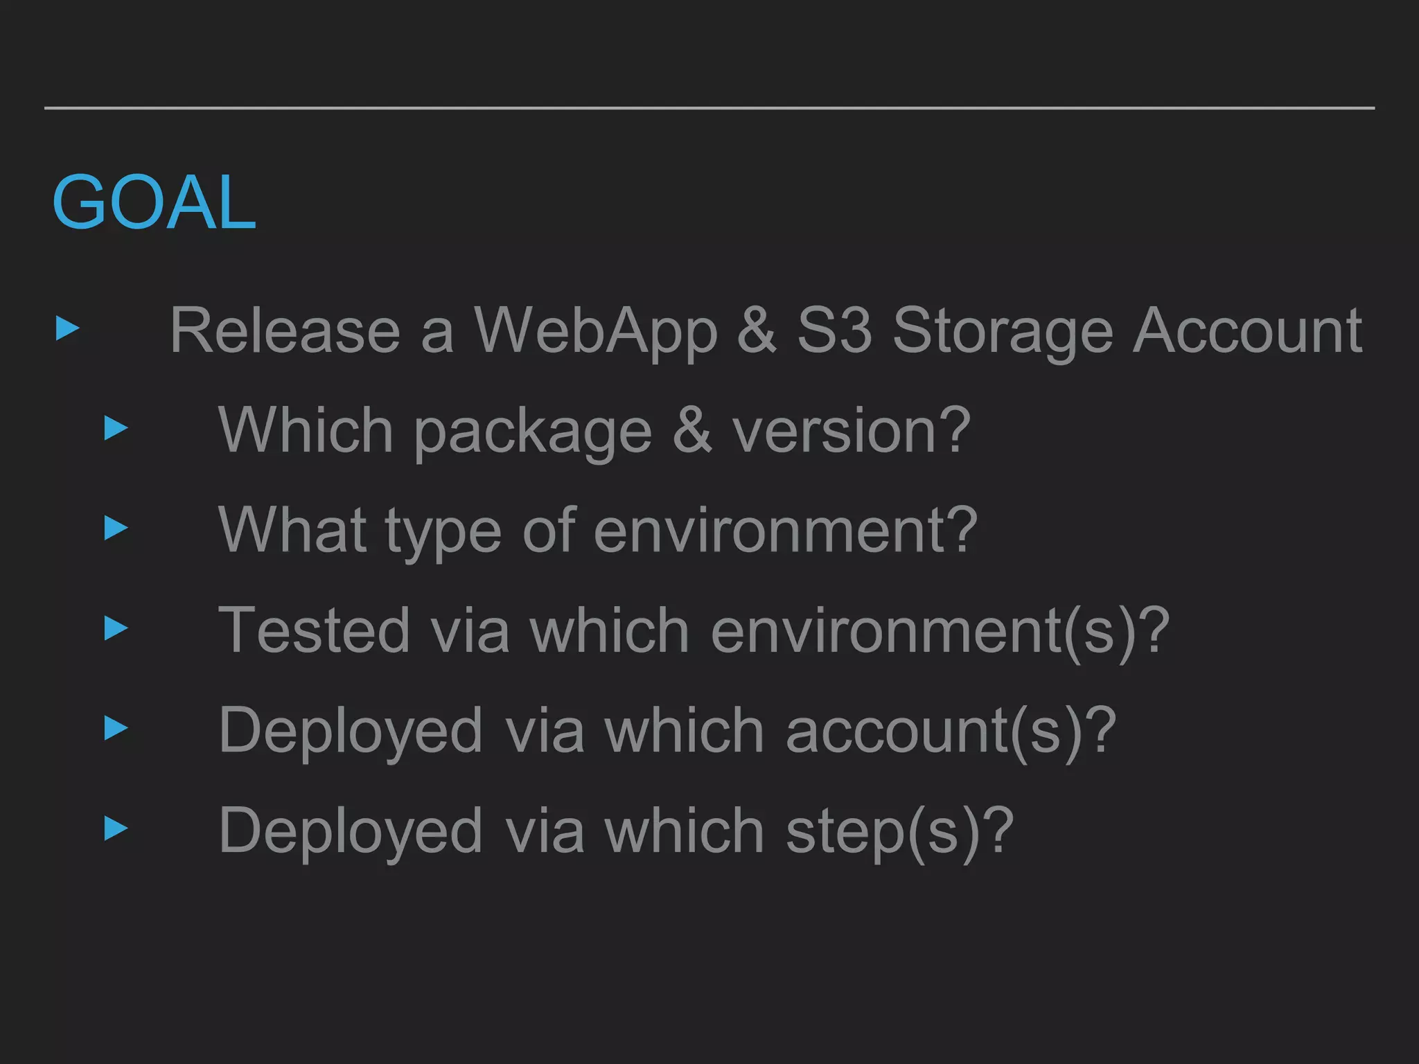The image size is (1419, 1064).
Task: Select the bullet arrow before "What type of environment?"
Action: click(x=116, y=528)
